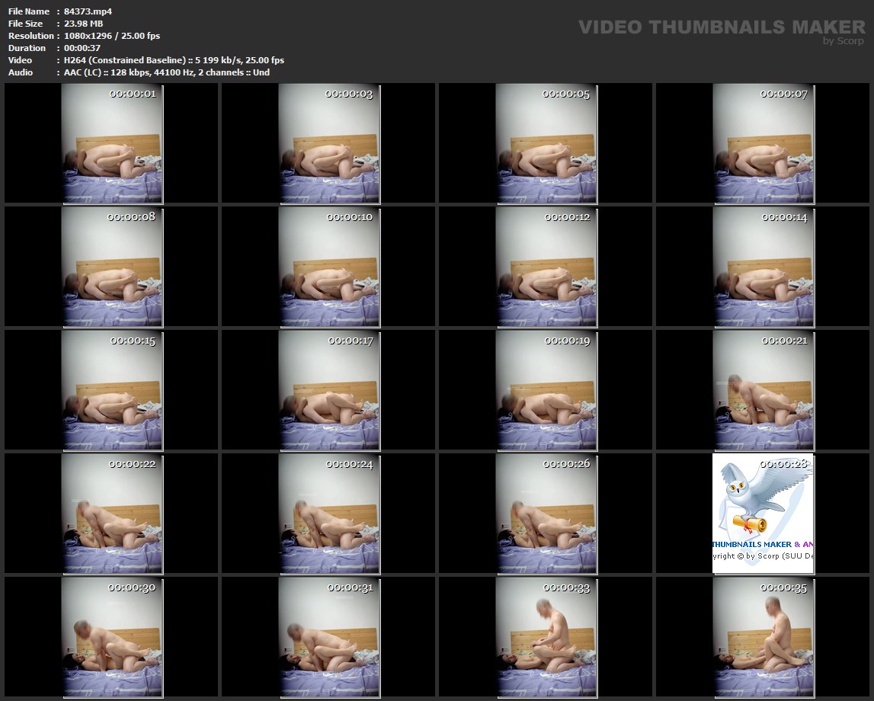The image size is (874, 701).
Task: Select the thumbnail at 00:00:07
Action: (x=763, y=143)
